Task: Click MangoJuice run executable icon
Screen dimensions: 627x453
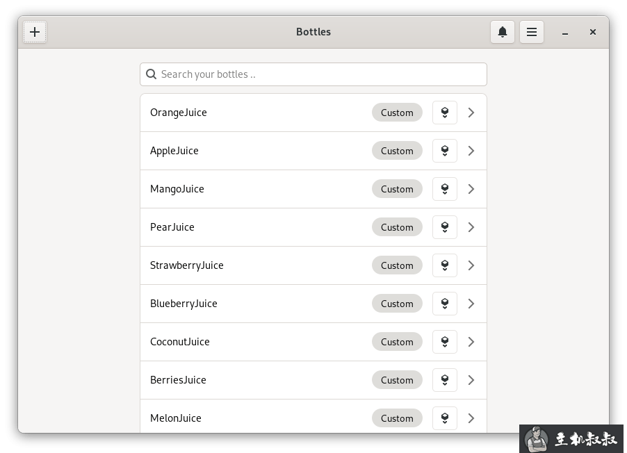Action: tap(445, 189)
